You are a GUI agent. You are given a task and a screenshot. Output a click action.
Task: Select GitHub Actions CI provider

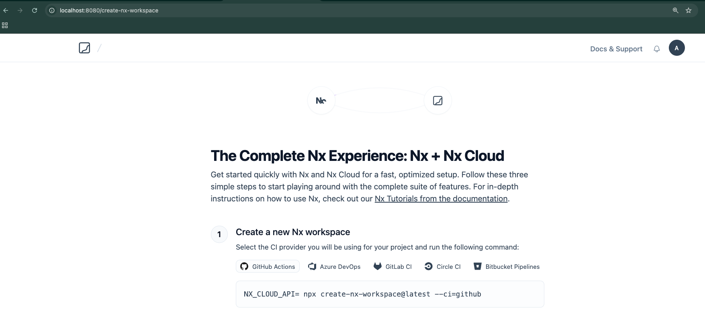click(268, 266)
